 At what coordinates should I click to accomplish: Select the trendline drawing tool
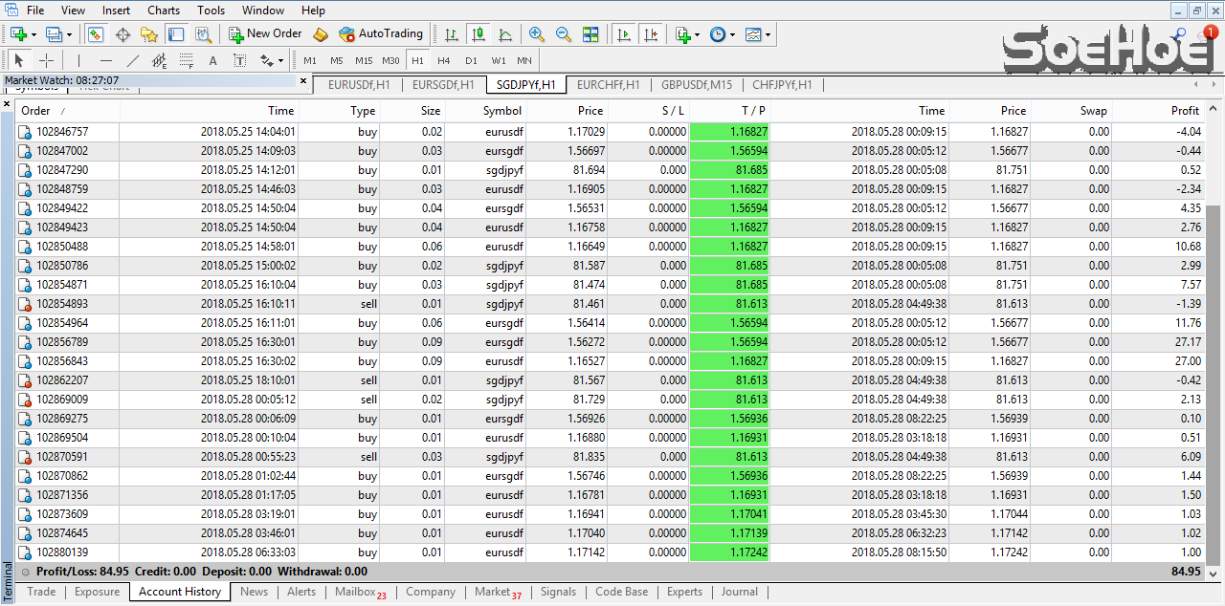click(x=132, y=60)
